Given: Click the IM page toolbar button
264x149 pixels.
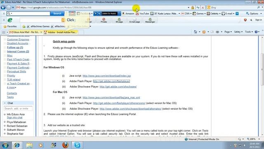Looking at the screenshot, I should 119,20.
